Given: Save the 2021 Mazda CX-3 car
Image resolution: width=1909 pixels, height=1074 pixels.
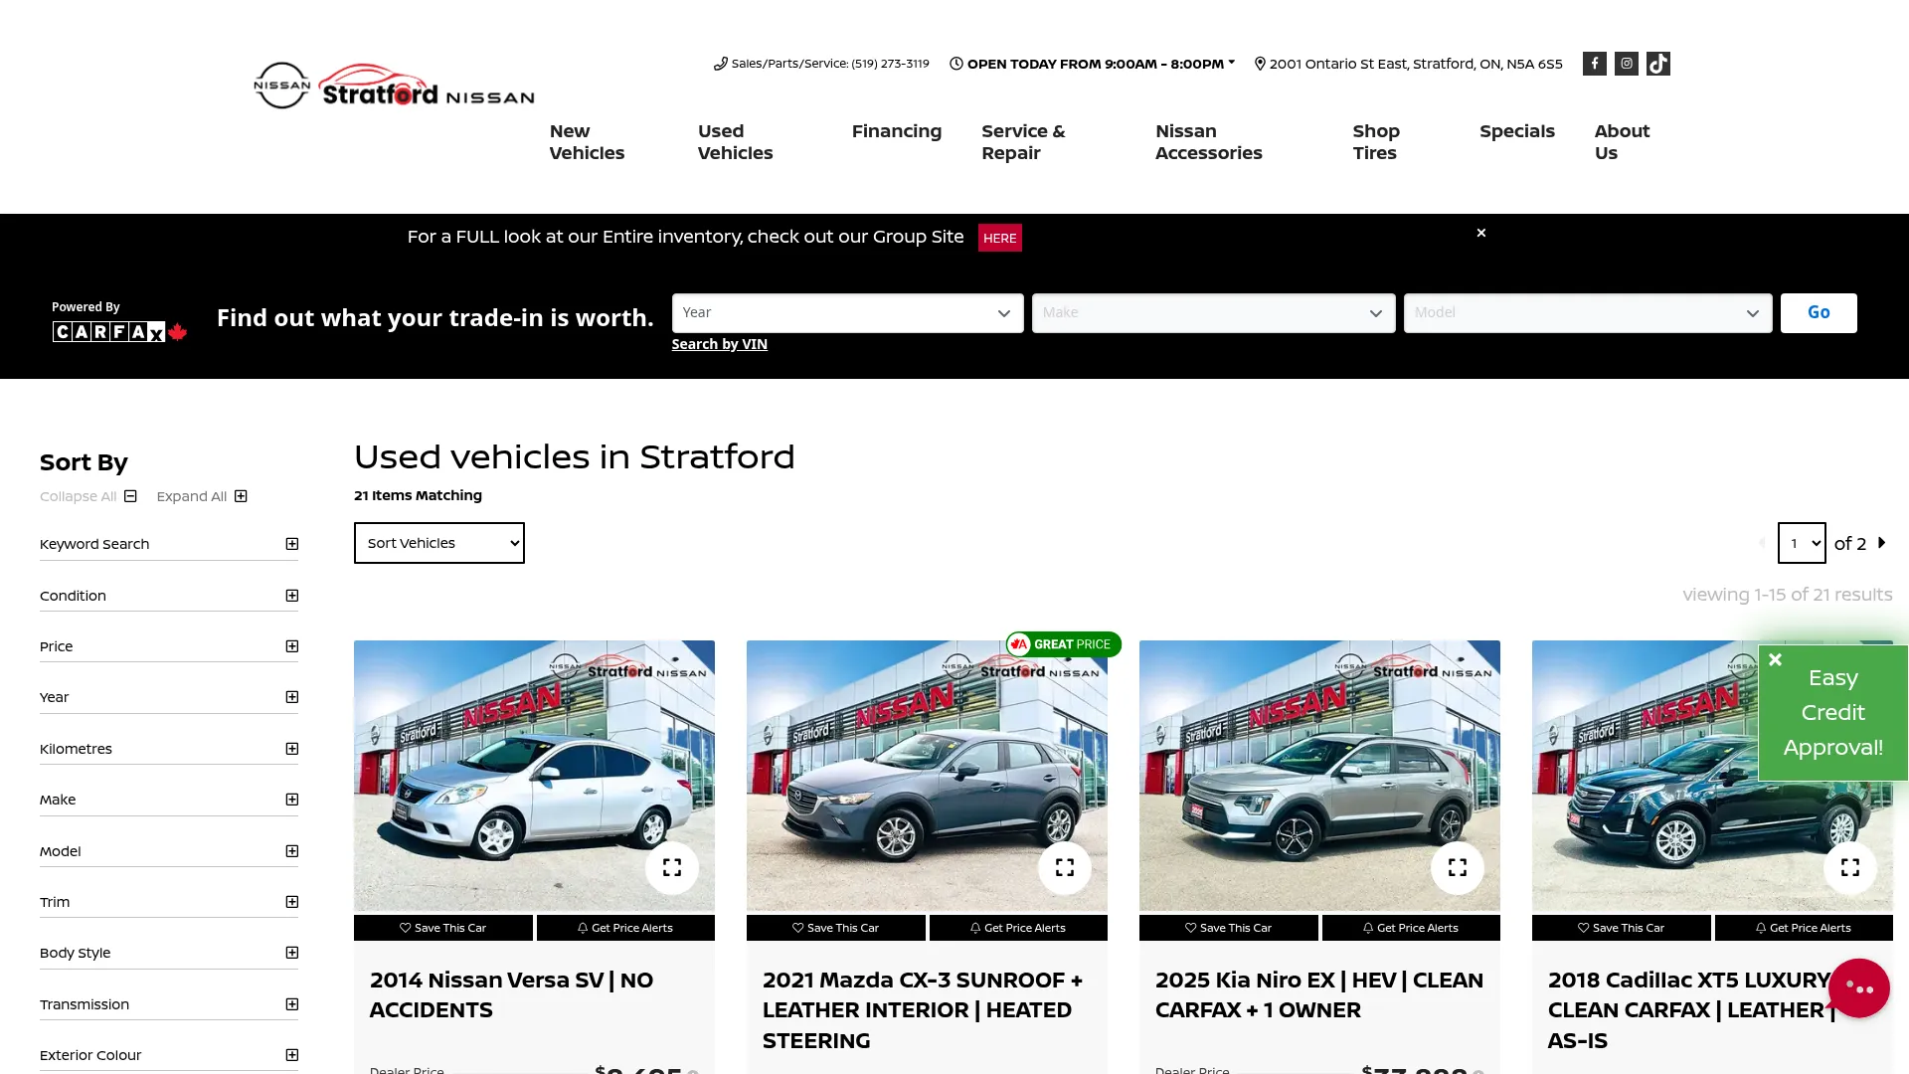Looking at the screenshot, I should pos(836,928).
